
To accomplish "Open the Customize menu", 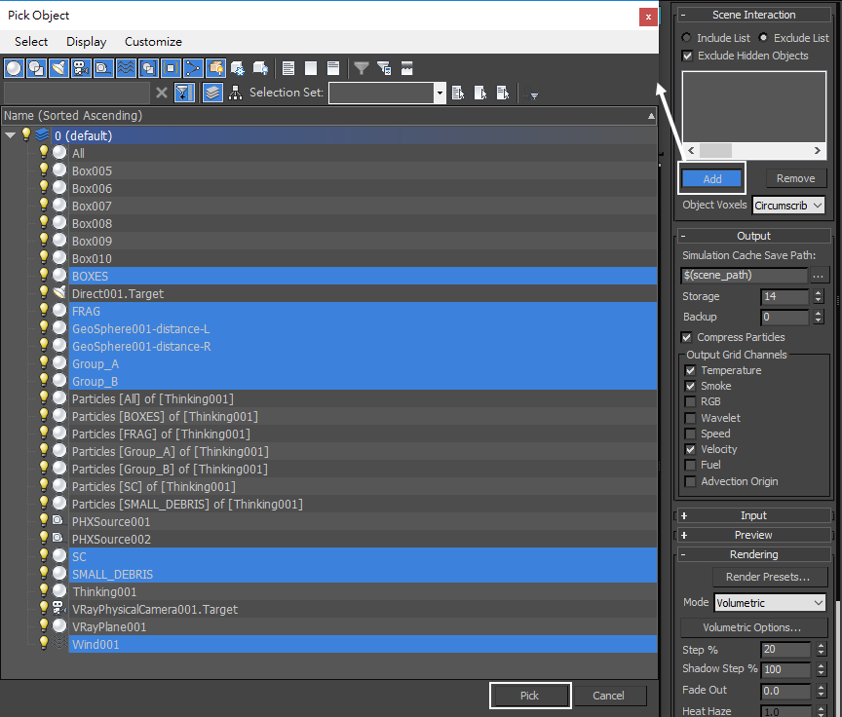I will (x=153, y=41).
